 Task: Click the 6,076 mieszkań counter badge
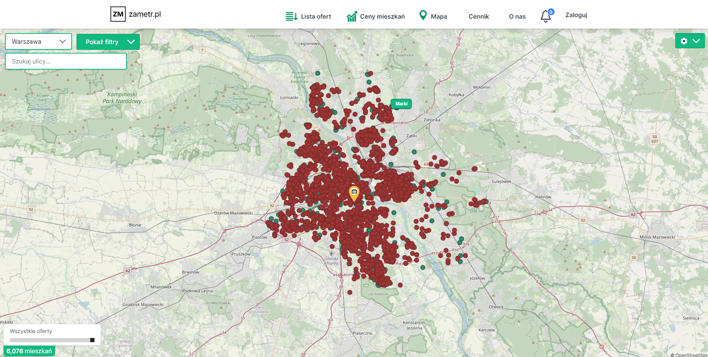(29, 351)
